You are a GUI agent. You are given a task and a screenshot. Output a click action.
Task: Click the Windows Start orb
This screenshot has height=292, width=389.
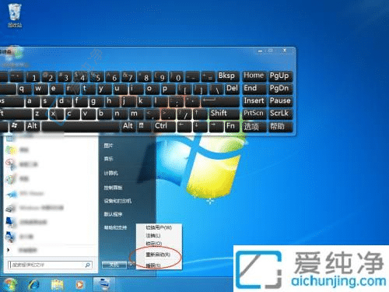pos(9,285)
